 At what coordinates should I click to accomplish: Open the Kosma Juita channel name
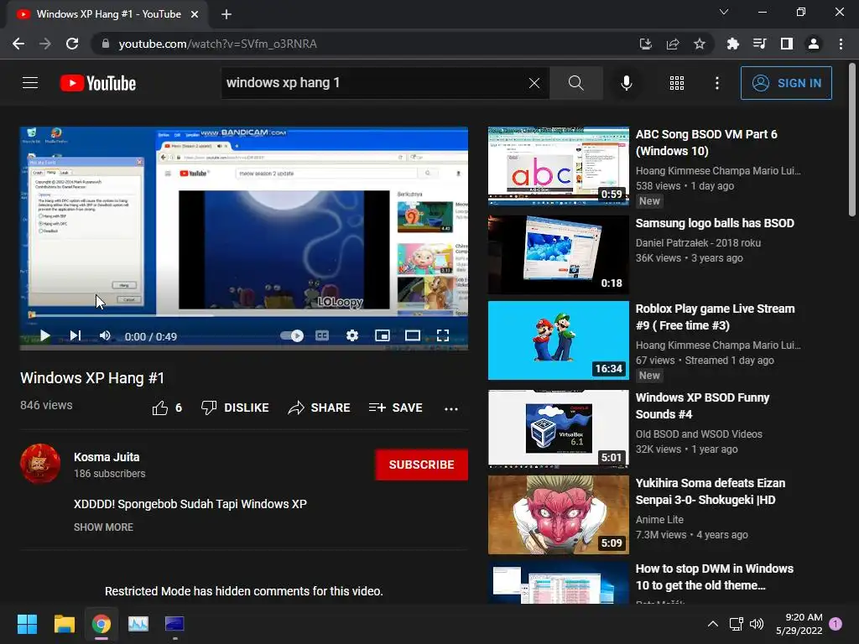(107, 457)
